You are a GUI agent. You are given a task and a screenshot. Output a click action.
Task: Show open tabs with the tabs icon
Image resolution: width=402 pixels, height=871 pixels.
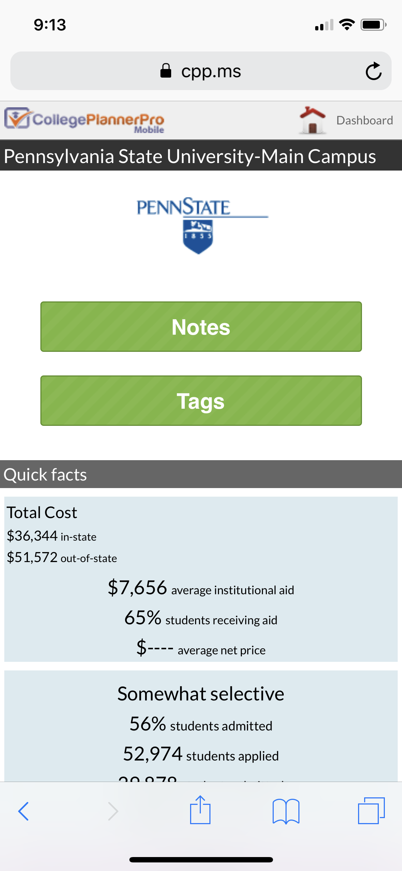click(371, 811)
